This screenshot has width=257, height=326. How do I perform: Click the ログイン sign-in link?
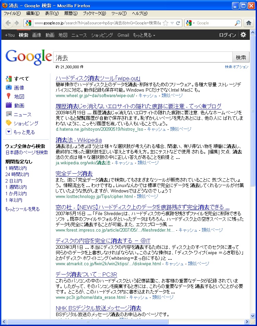(228, 35)
